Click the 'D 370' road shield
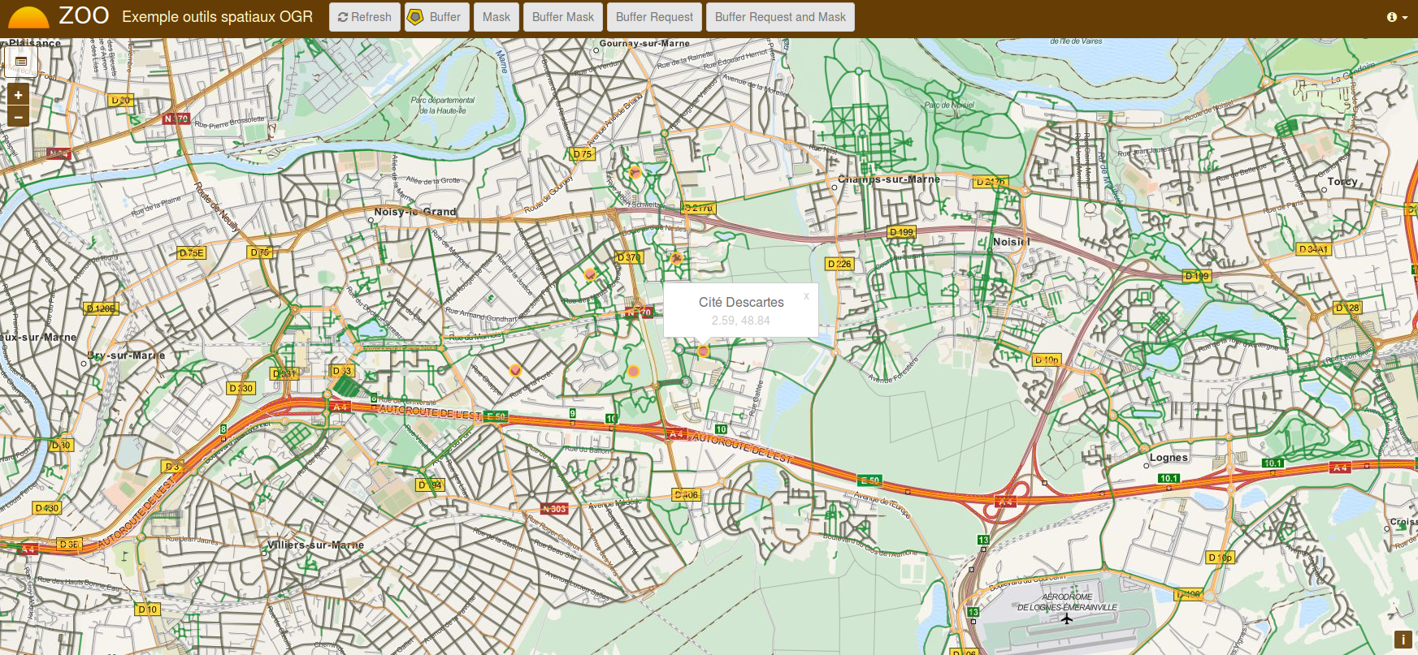The width and height of the screenshot is (1418, 655). click(x=629, y=257)
